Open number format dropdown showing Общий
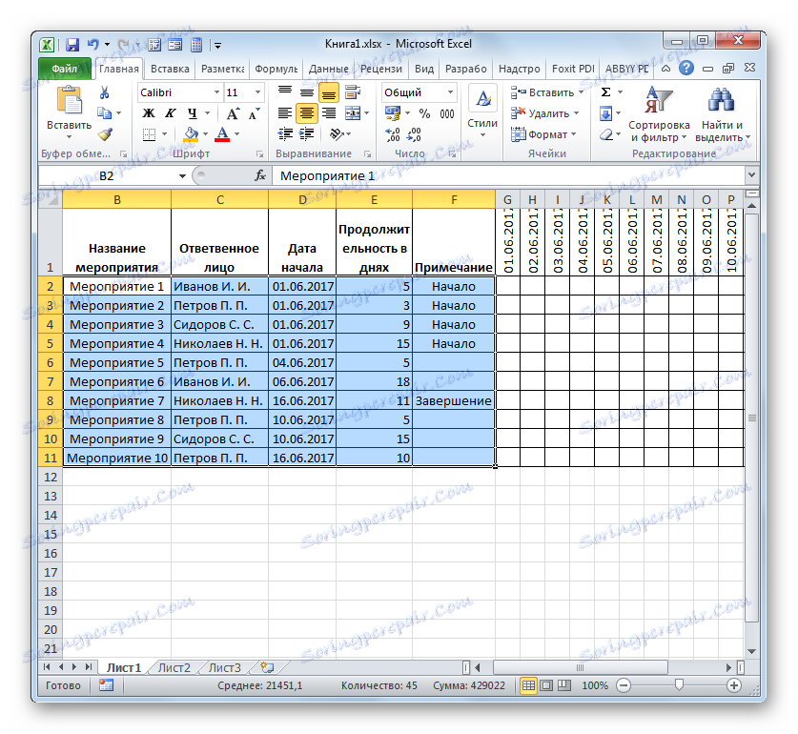Viewport: 798px width, 734px height. pos(450,92)
